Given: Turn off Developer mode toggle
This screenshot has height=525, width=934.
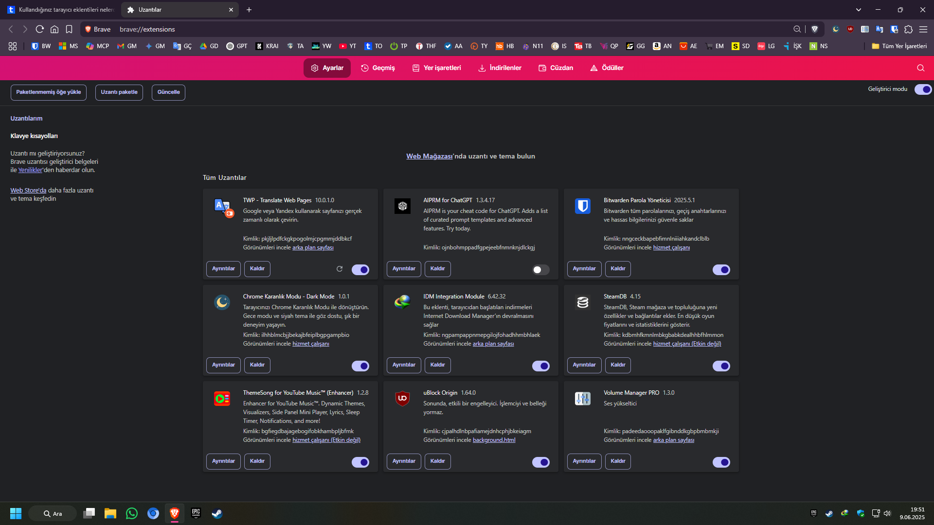Looking at the screenshot, I should [x=923, y=89].
